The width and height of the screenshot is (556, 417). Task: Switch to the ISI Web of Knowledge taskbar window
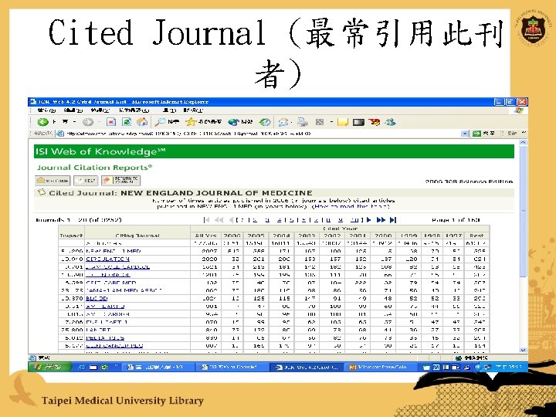point(231,367)
